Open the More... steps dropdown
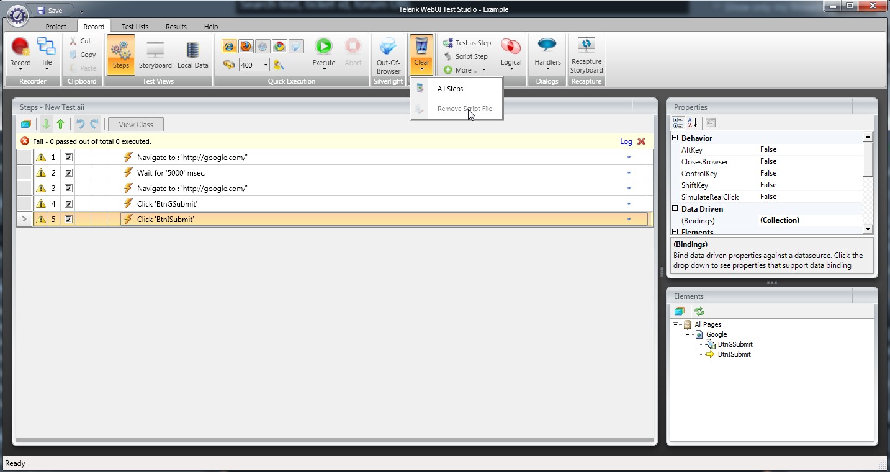This screenshot has width=890, height=472. point(465,70)
